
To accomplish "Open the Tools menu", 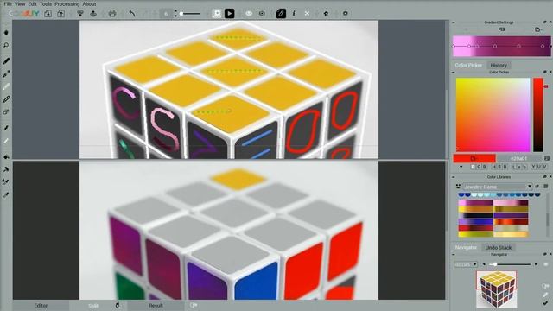I will [46, 3].
